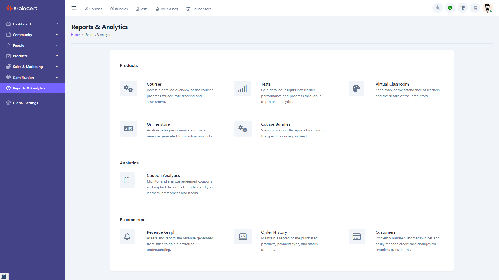Expand the People menu in sidebar
The width and height of the screenshot is (499, 280).
57,45
